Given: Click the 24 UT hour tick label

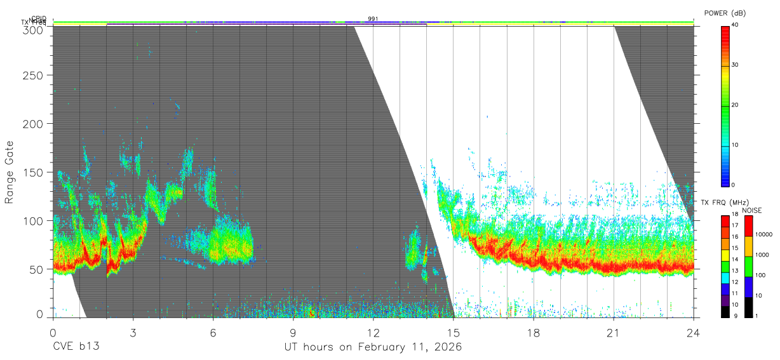Looking at the screenshot, I should pos(693,332).
